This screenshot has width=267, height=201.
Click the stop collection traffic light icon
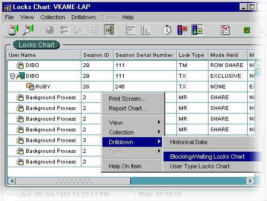pyautogui.click(x=182, y=30)
